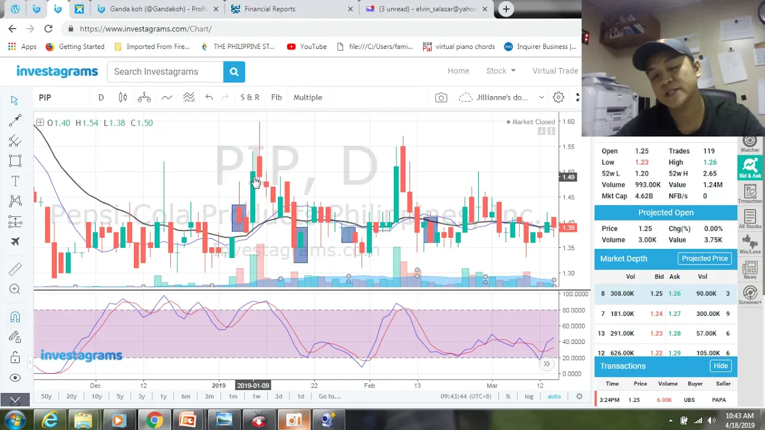Toggle log scale mode
The width and height of the screenshot is (765, 430).
[x=529, y=397]
